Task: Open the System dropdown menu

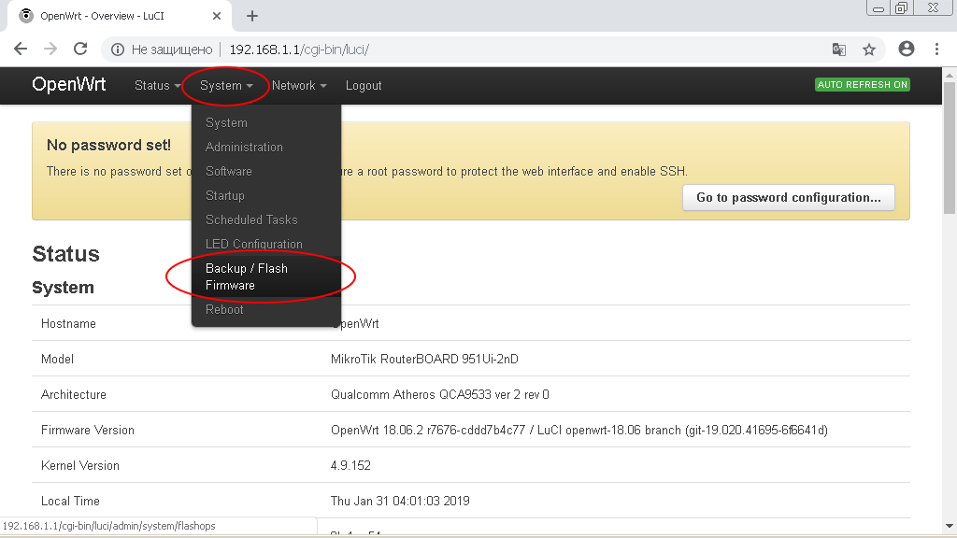Action: click(221, 85)
